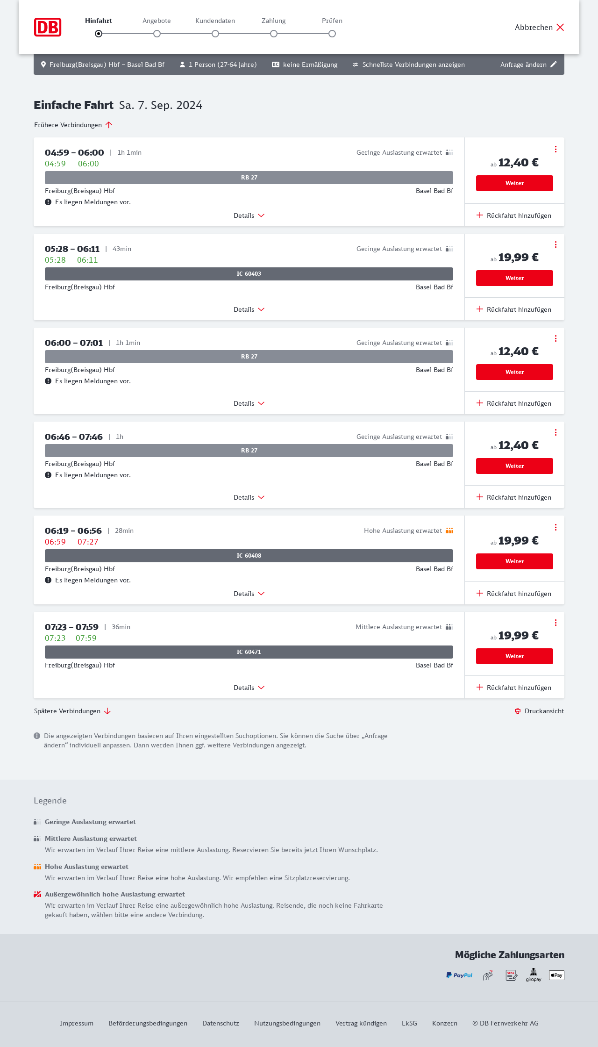Open Schnellste Verbindungen anzeigen filter
Image resolution: width=598 pixels, height=1047 pixels.
tap(409, 65)
